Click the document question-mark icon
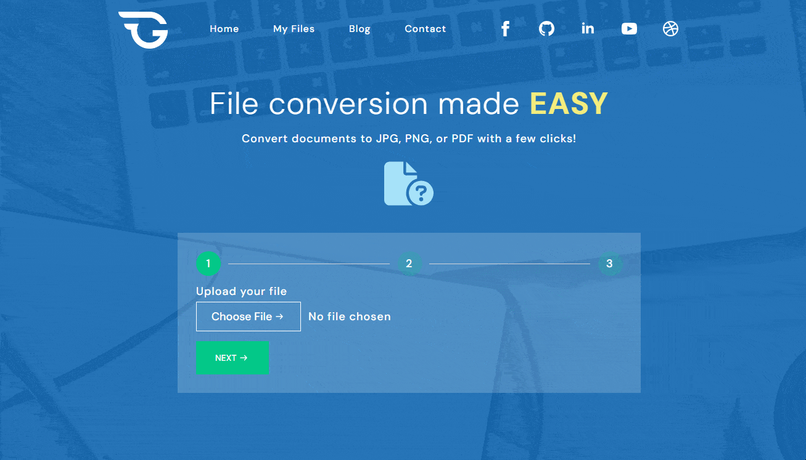 click(x=409, y=184)
